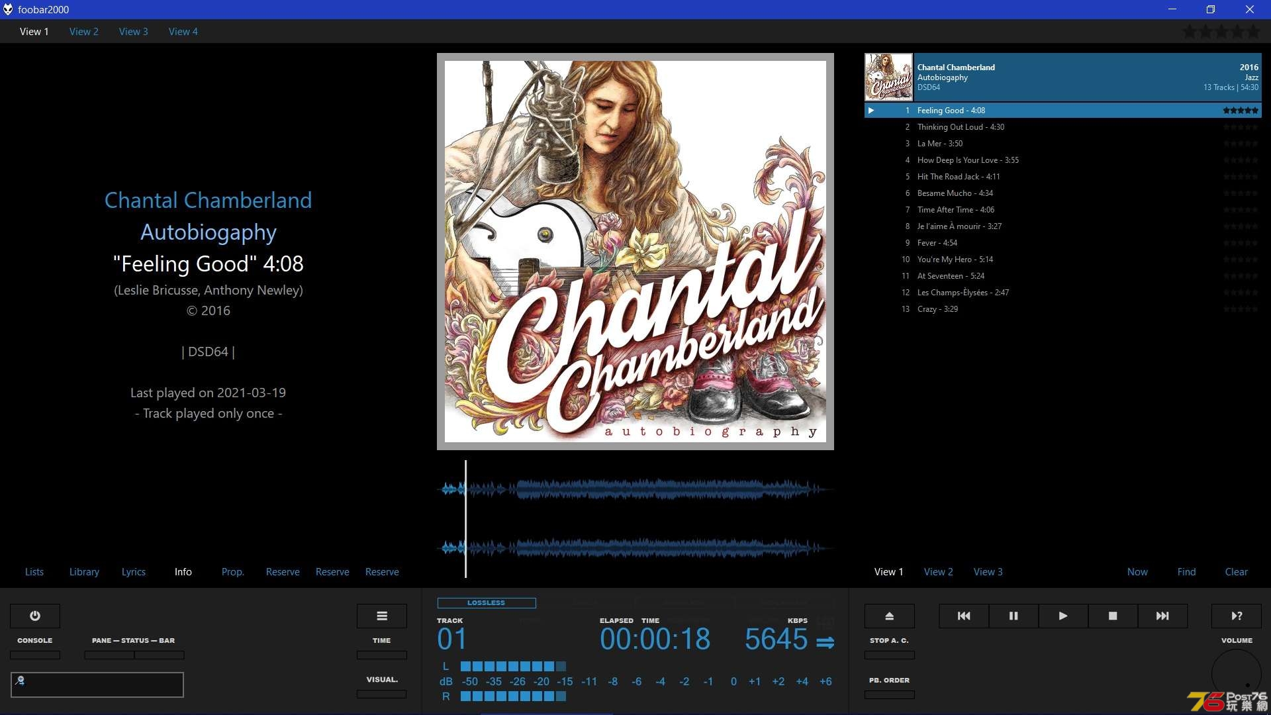Click the power icon button above Console
The width and height of the screenshot is (1271, 715).
click(x=35, y=616)
